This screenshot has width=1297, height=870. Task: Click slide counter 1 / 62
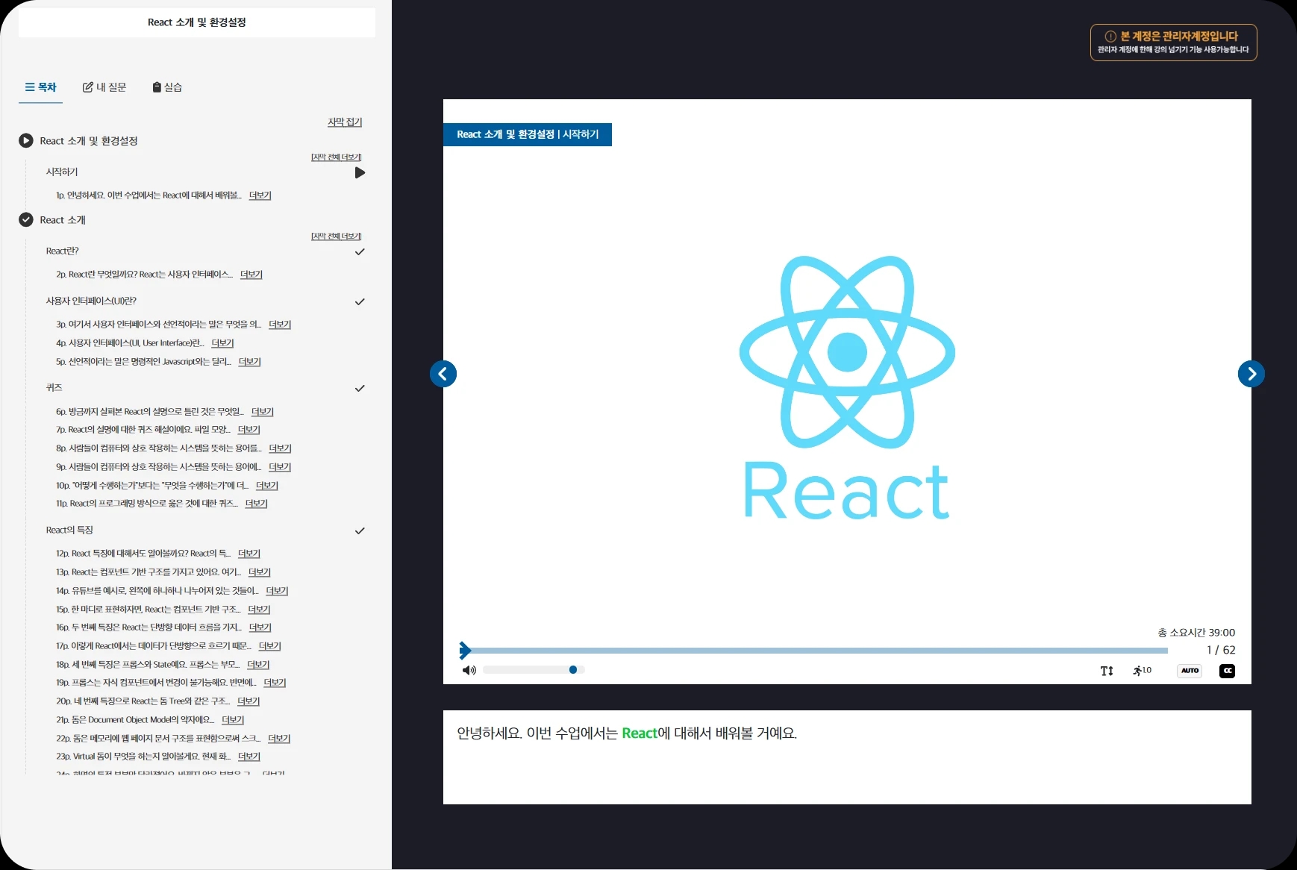pyautogui.click(x=1221, y=650)
